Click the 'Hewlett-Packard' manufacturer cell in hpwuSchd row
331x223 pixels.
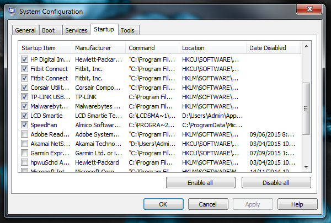click(97, 162)
